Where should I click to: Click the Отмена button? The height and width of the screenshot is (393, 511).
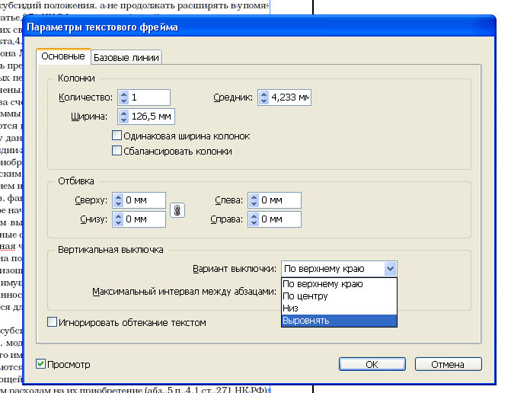pyautogui.click(x=448, y=364)
